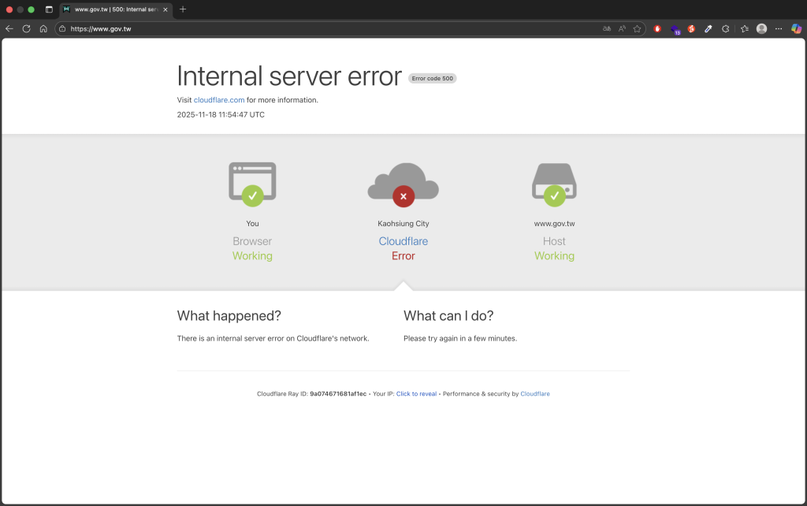The image size is (807, 506).
Task: Toggle the Copilot sidebar
Action: click(796, 28)
